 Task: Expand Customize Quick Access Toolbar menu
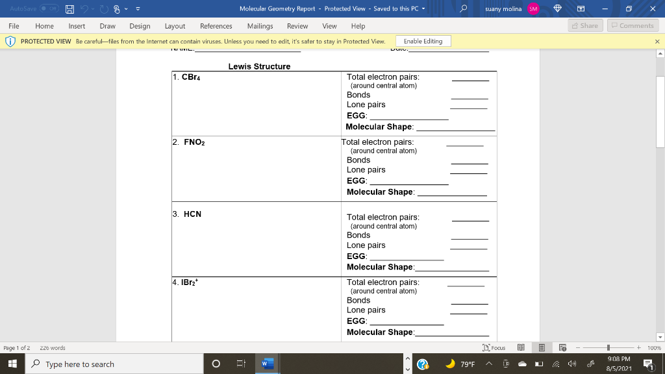pyautogui.click(x=138, y=8)
